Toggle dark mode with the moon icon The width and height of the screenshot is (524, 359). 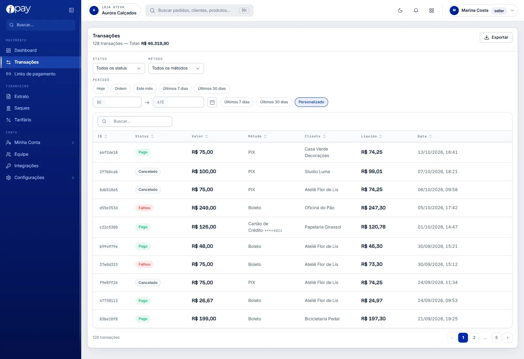tap(400, 10)
